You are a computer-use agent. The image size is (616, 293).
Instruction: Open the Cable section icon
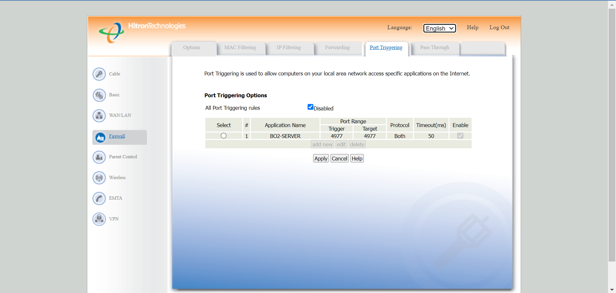click(x=99, y=74)
